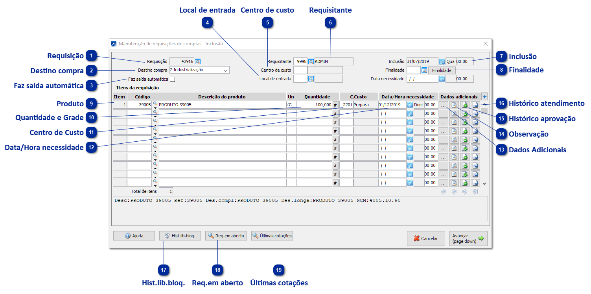Click the Ajuda button
Viewport: 591px width, 294px height.
(134, 236)
